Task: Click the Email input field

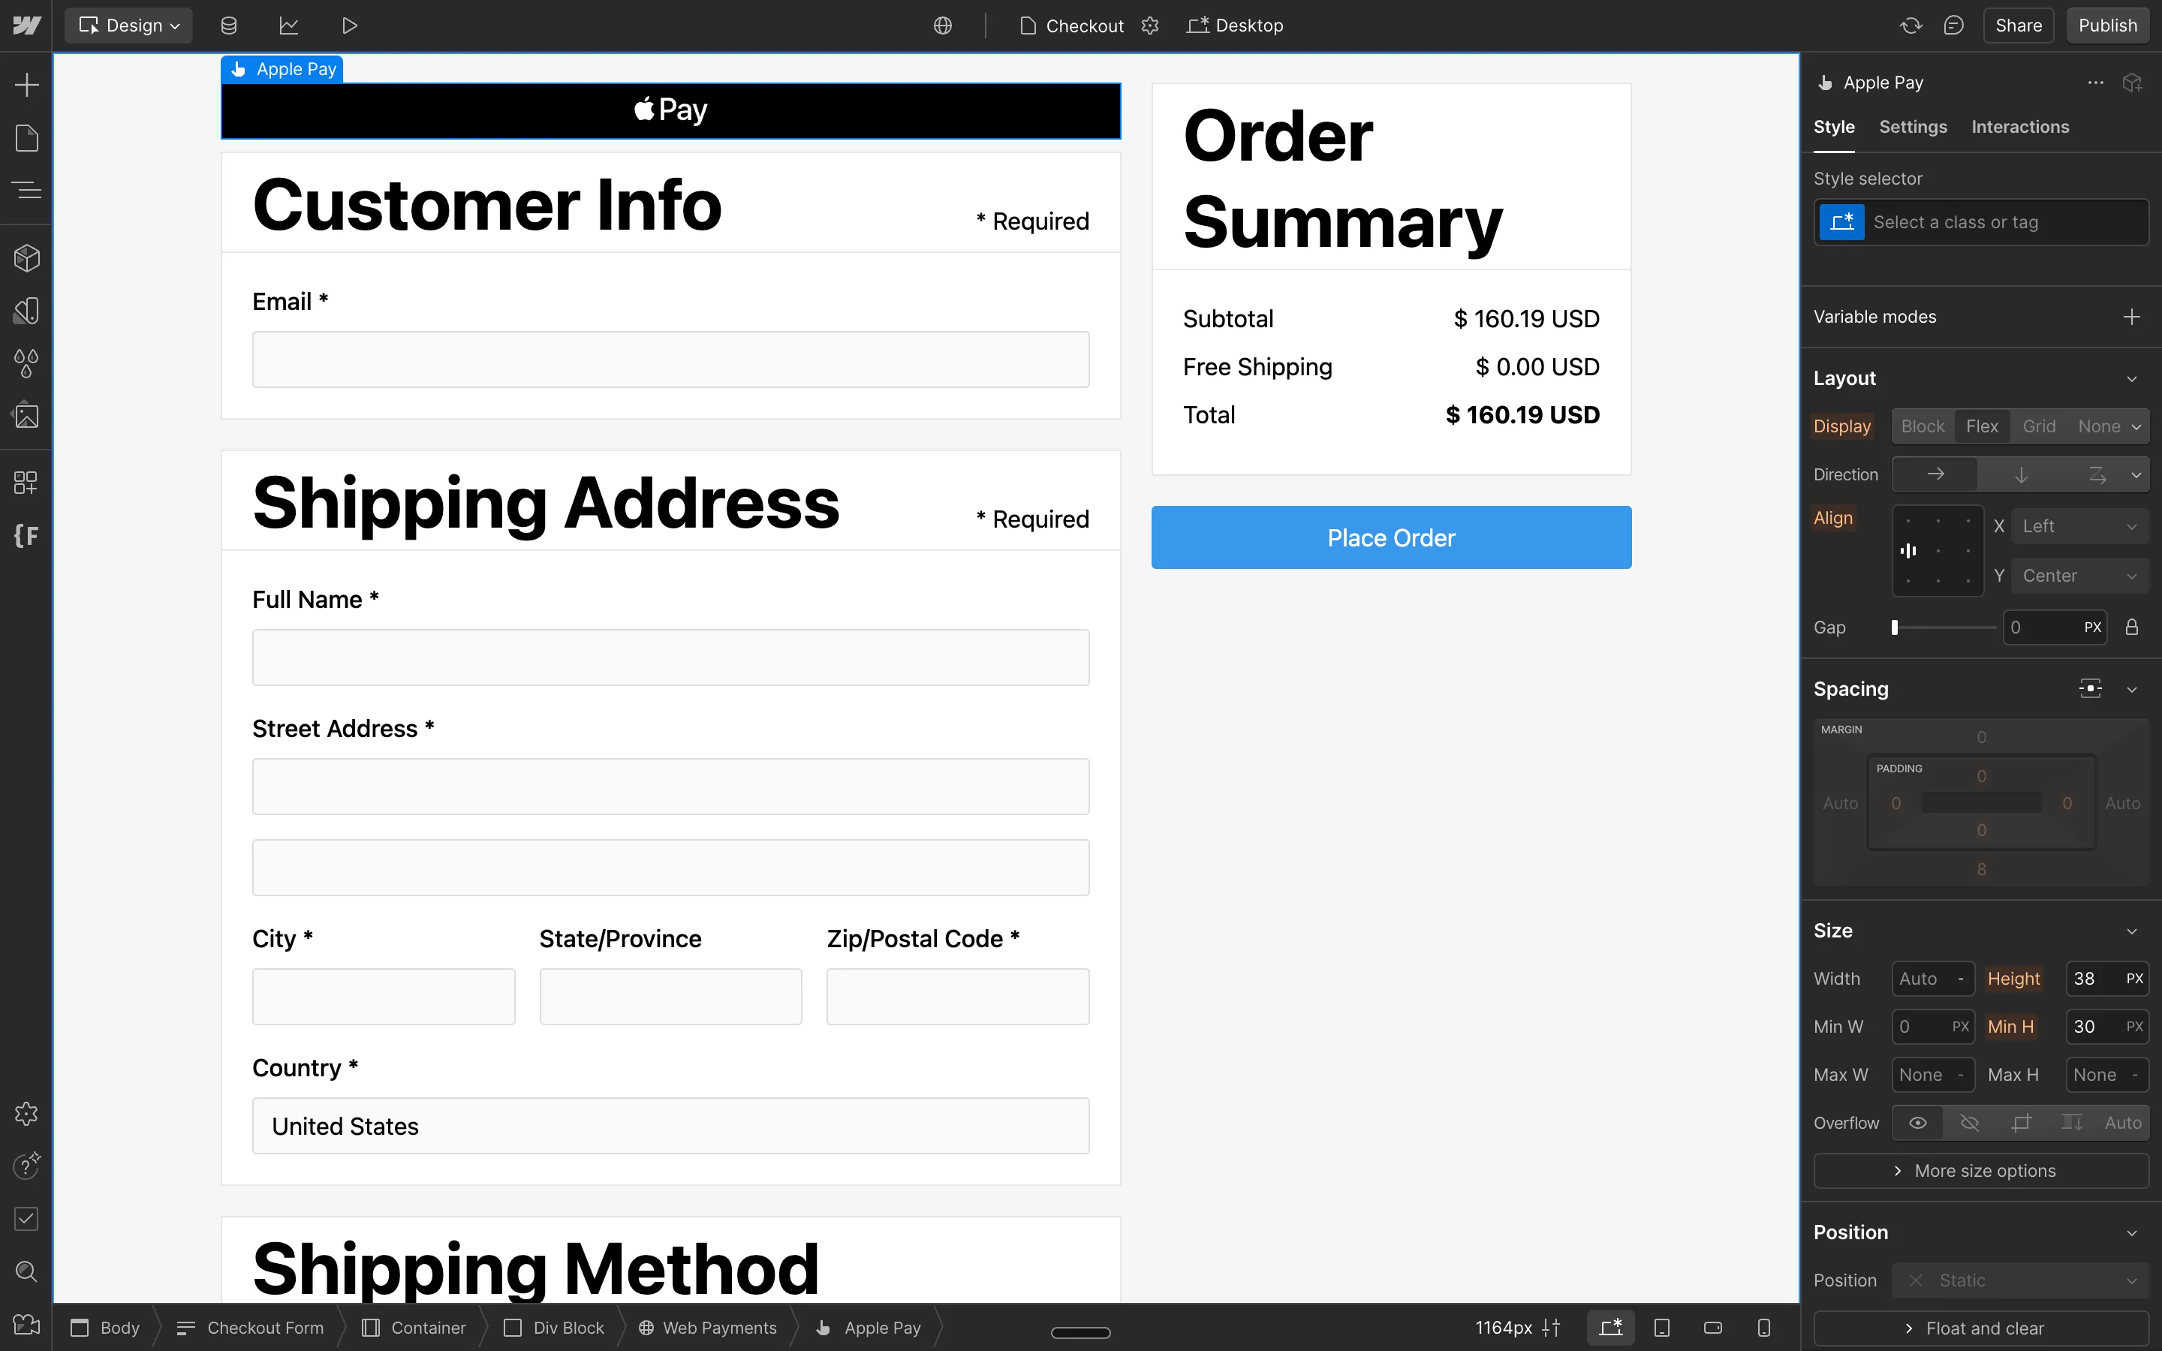Action: coord(670,360)
